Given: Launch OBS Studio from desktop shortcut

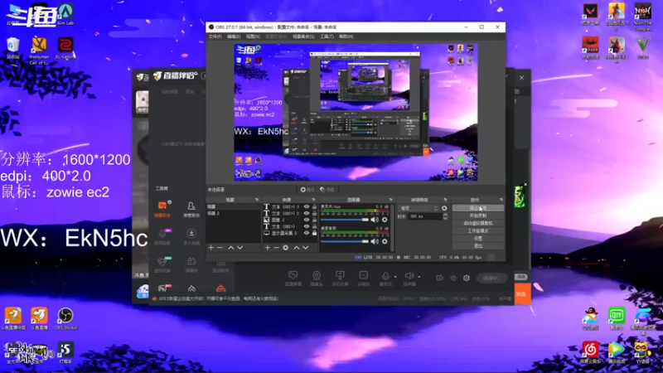Looking at the screenshot, I should click(x=65, y=318).
